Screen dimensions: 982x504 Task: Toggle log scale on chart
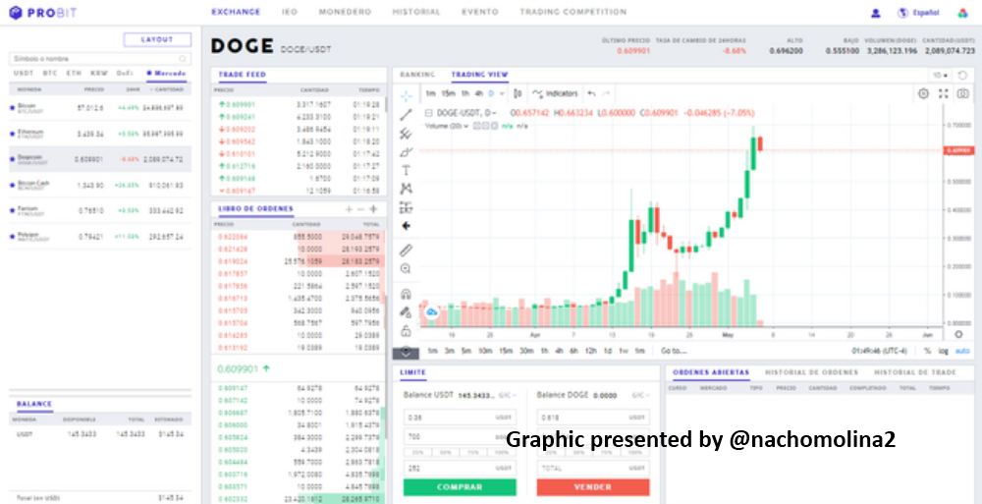(943, 351)
